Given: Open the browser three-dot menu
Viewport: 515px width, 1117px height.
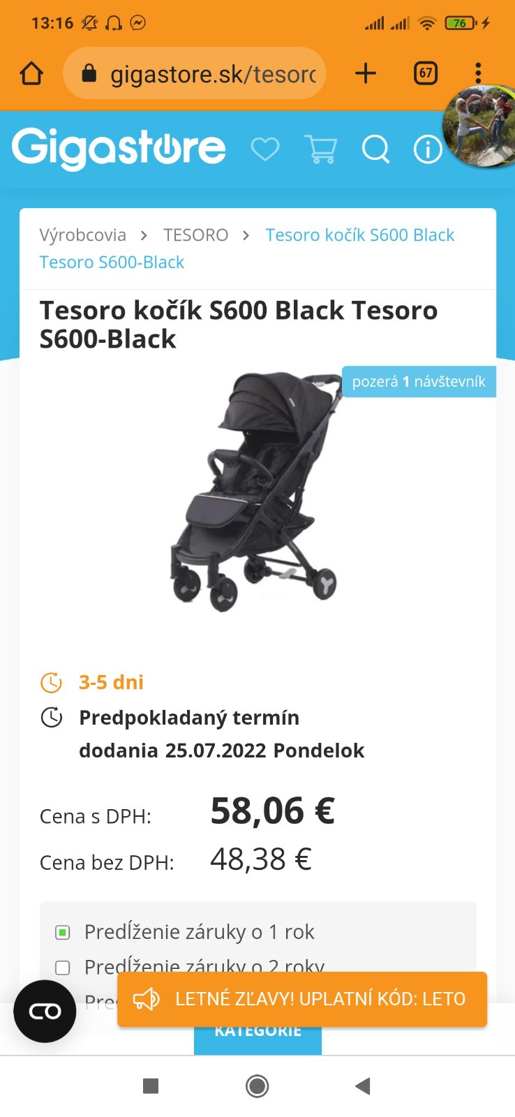Looking at the screenshot, I should 478,73.
